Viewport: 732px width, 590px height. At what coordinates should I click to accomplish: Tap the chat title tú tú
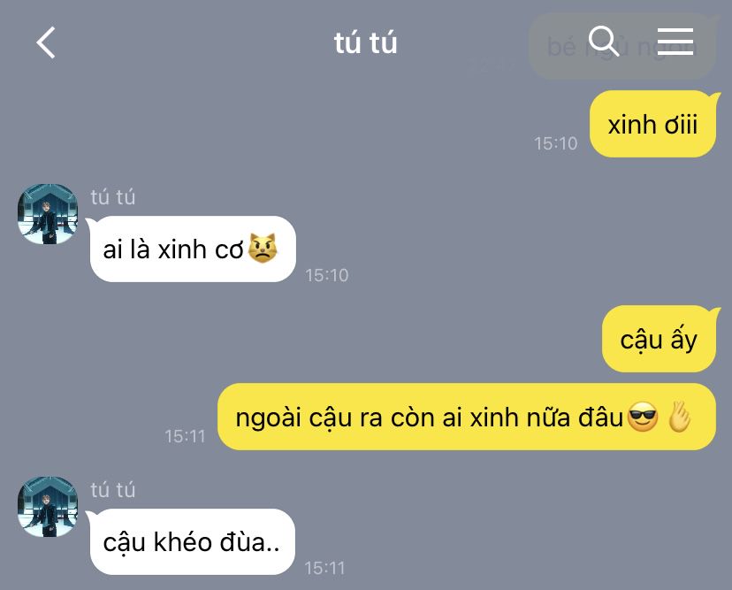point(365,42)
